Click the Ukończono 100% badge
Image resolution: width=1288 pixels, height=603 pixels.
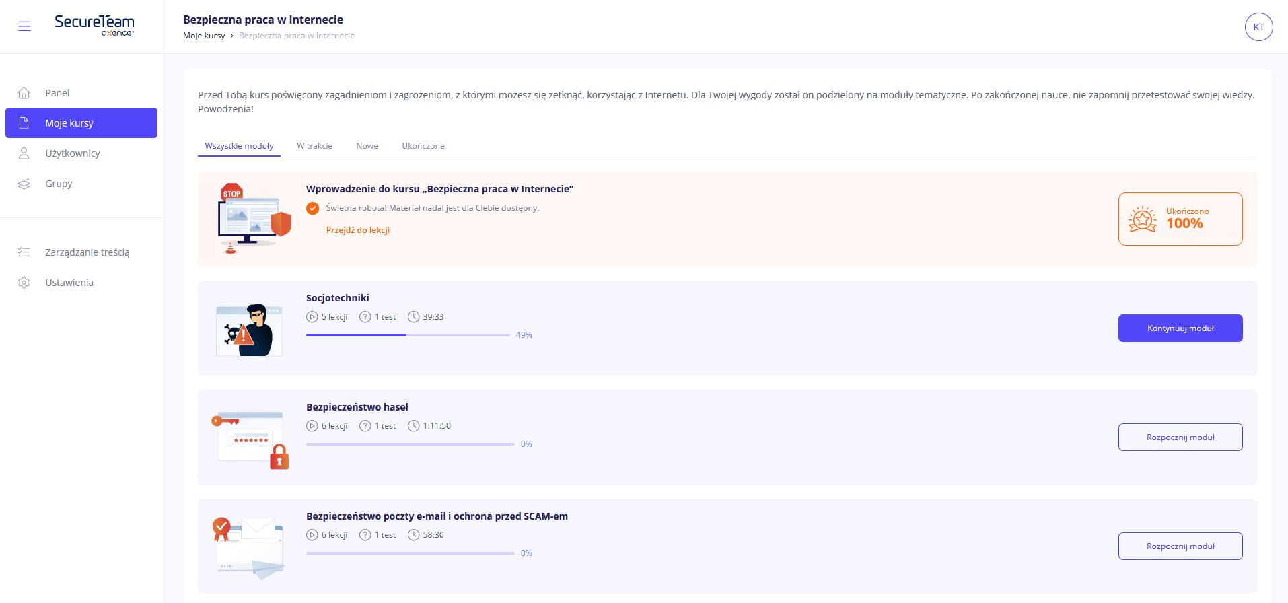coord(1180,219)
